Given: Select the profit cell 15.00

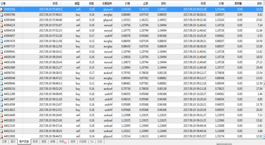Looking at the screenshot, I should point(259,47).
